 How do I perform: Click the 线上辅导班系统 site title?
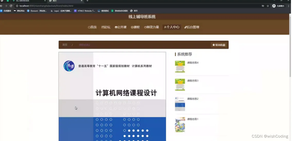click(x=142, y=17)
